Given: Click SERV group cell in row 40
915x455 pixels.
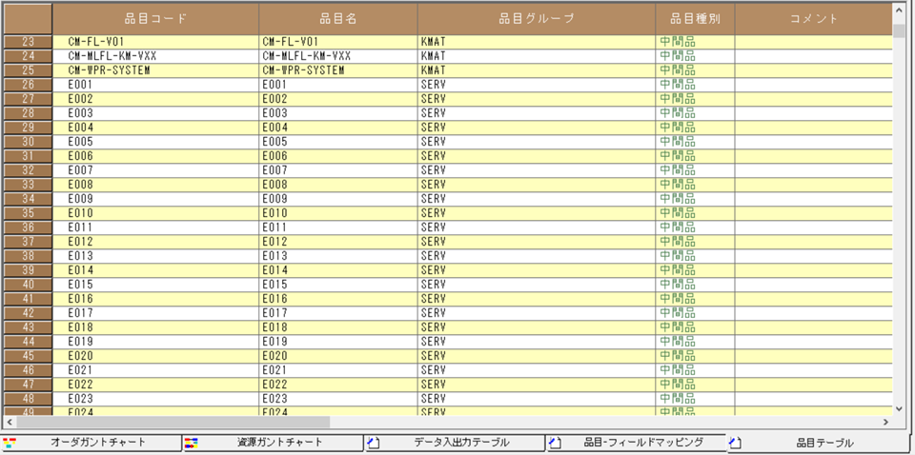Looking at the screenshot, I should pyautogui.click(x=537, y=285).
